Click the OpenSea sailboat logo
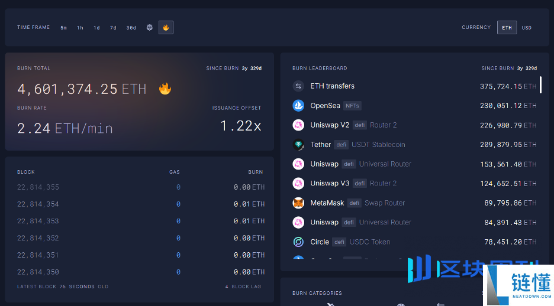This screenshot has height=306, width=554. pos(298,106)
